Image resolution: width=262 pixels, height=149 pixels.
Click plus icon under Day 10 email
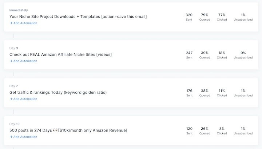(x=11, y=137)
